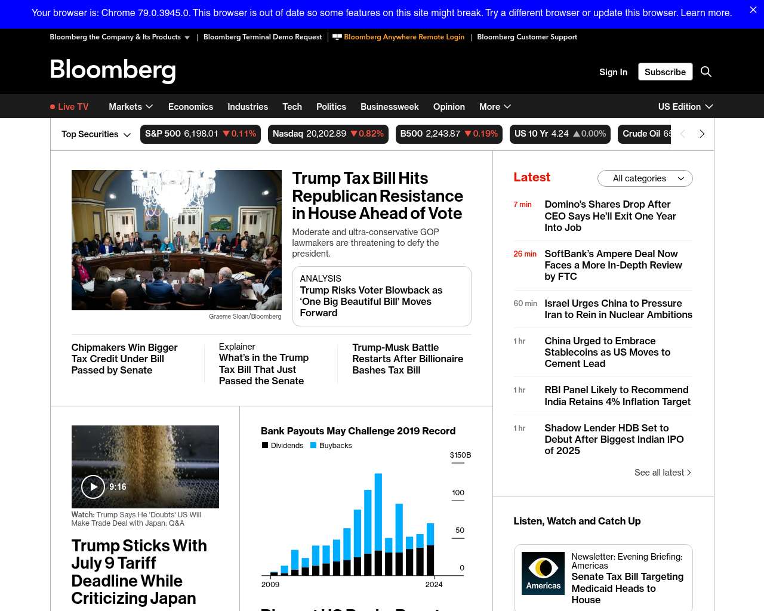Click the Americas newsletter icon

[x=543, y=573]
